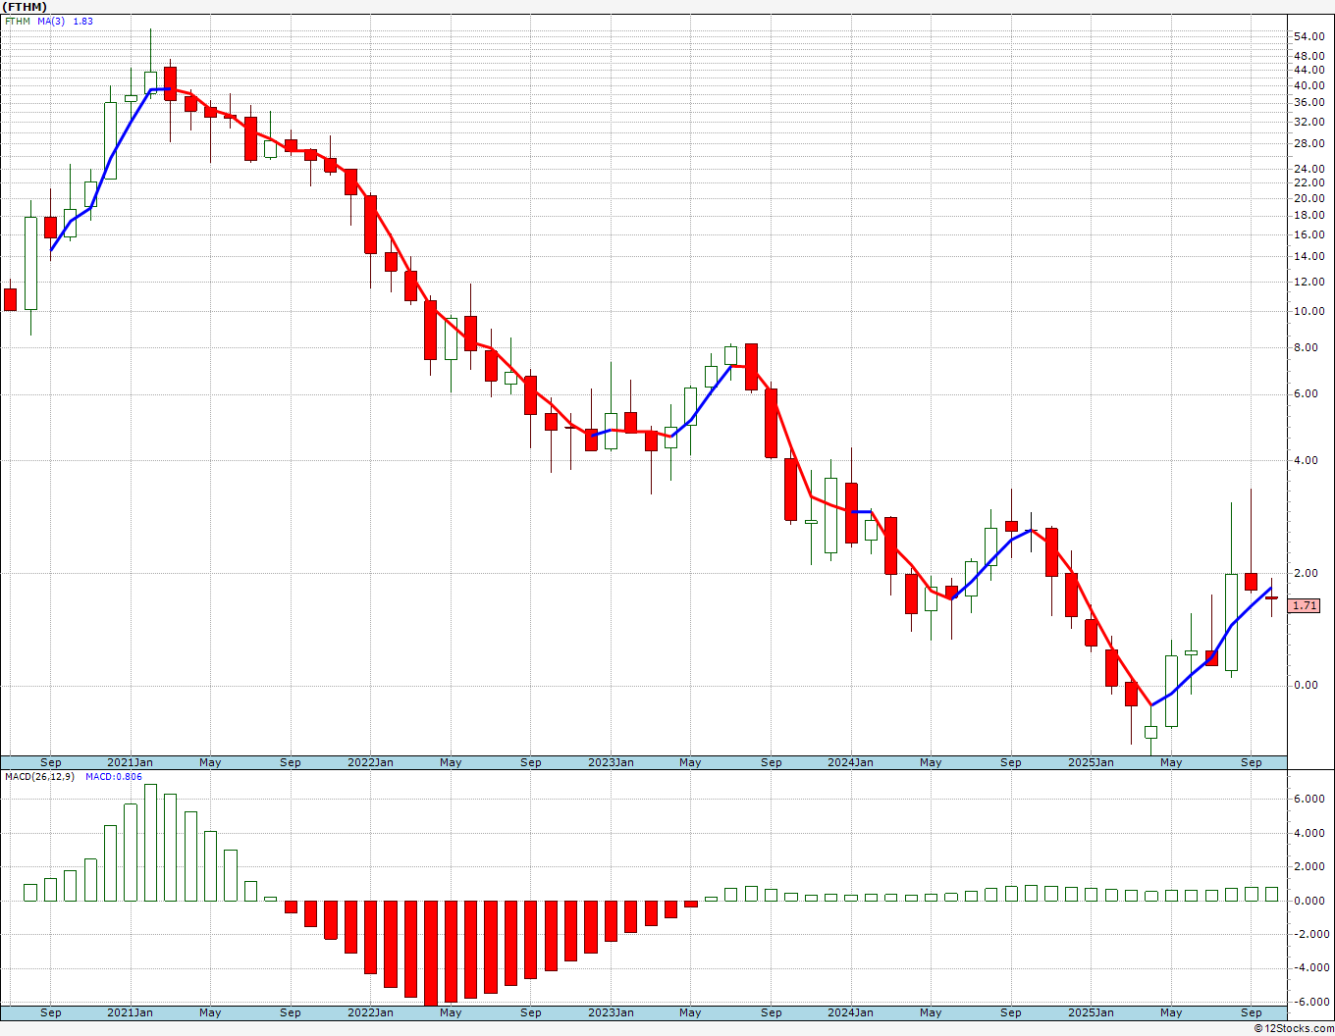The height and width of the screenshot is (1036, 1335).
Task: Click the 10.00 price axis label
Action: (1309, 311)
